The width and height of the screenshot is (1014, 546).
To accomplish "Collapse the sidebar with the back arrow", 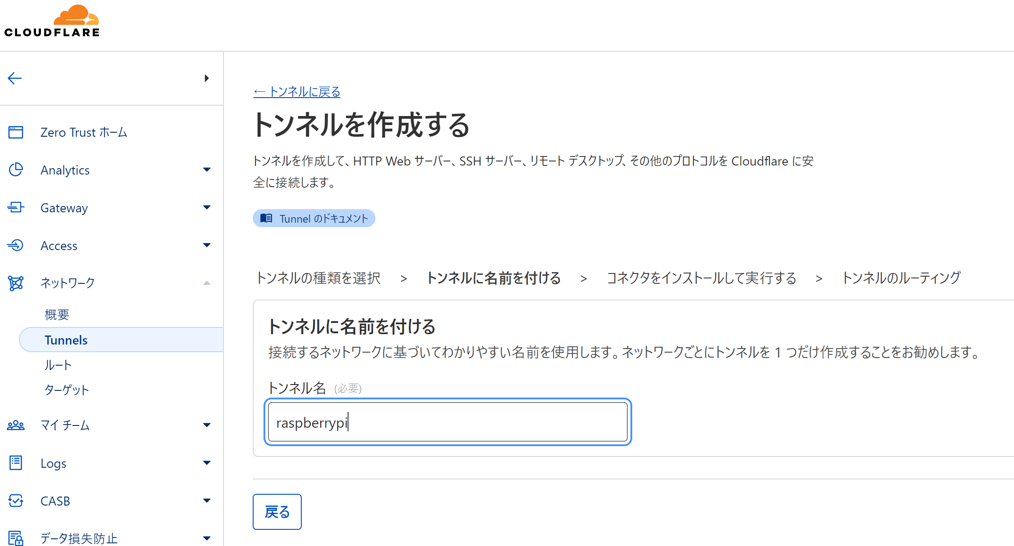I will pyautogui.click(x=15, y=78).
